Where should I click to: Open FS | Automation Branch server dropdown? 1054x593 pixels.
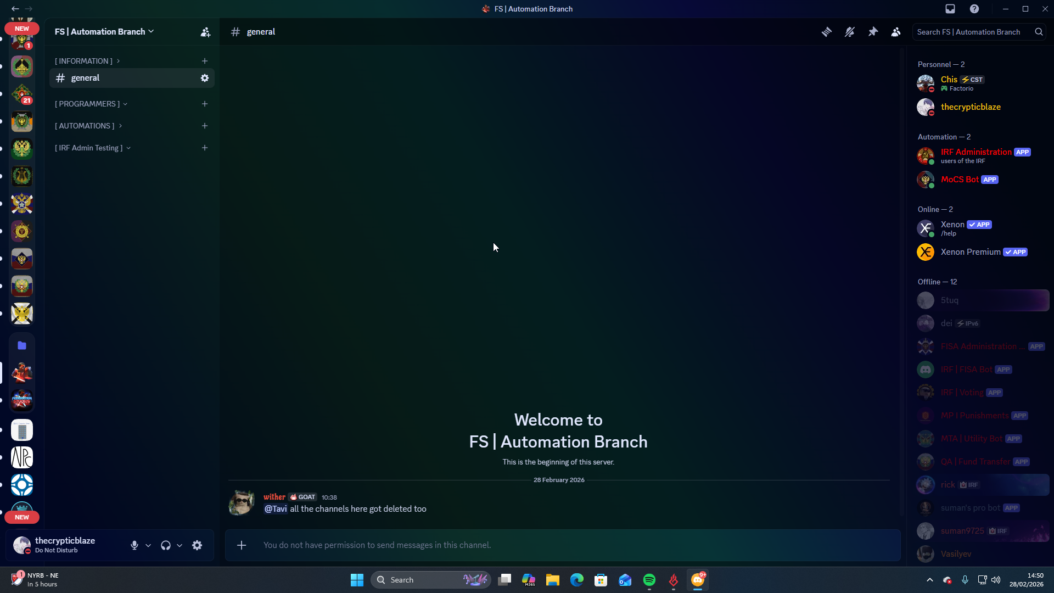click(104, 32)
